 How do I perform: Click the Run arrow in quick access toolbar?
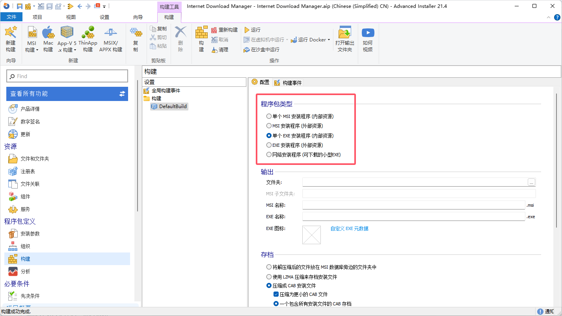pos(71,6)
